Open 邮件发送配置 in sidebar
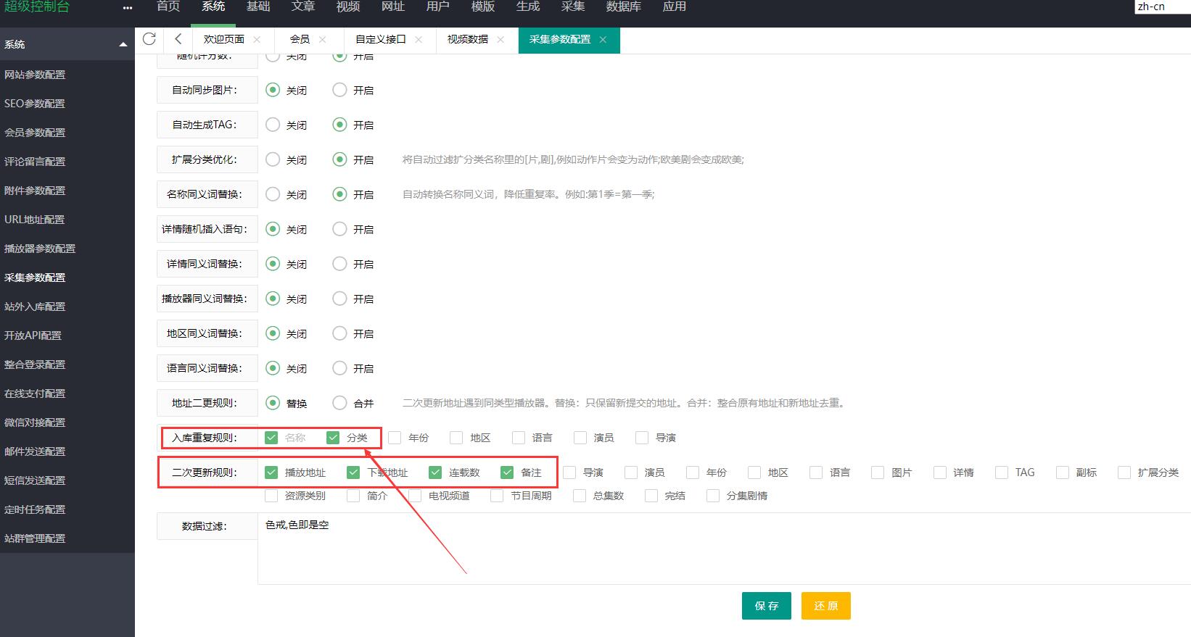 coord(35,451)
